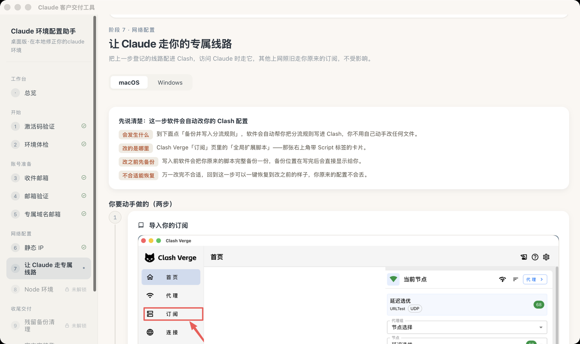
Task: Click the check icon beside 专属域名邮箱
Action: click(84, 214)
